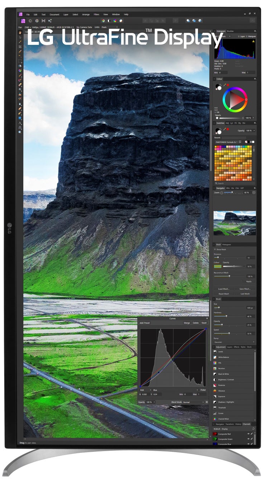Click the reset icon in Channels panel

pos(253,429)
